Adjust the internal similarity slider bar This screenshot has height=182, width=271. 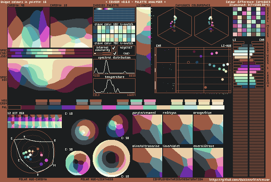tap(102, 54)
